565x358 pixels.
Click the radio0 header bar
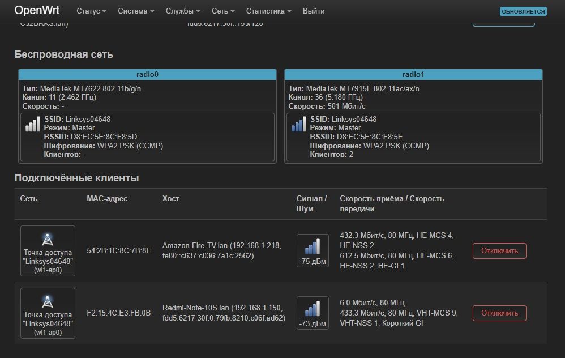(x=147, y=74)
